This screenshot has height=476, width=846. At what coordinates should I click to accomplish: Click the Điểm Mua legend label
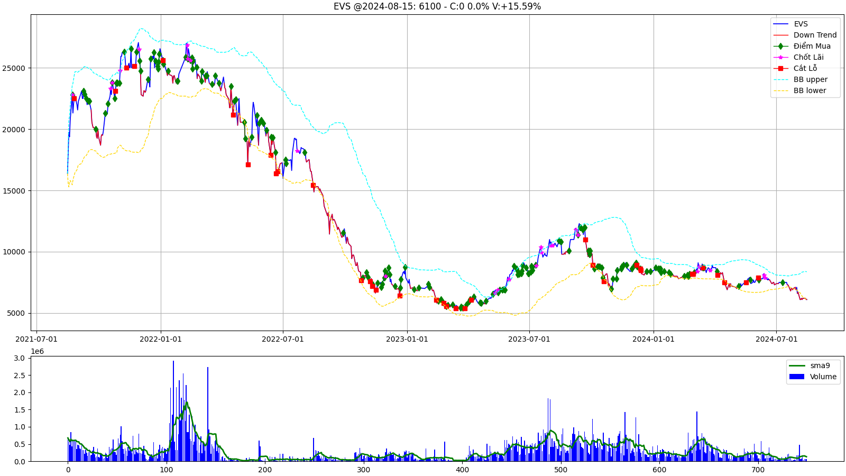coord(812,46)
